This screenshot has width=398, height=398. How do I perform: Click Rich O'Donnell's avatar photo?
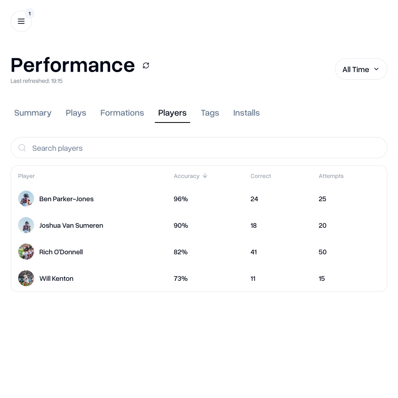point(26,252)
